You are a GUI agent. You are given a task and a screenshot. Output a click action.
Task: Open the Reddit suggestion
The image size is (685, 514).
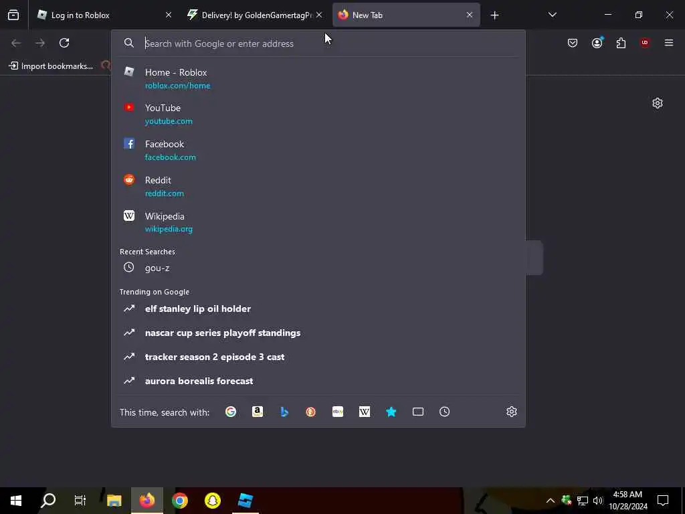(318, 186)
